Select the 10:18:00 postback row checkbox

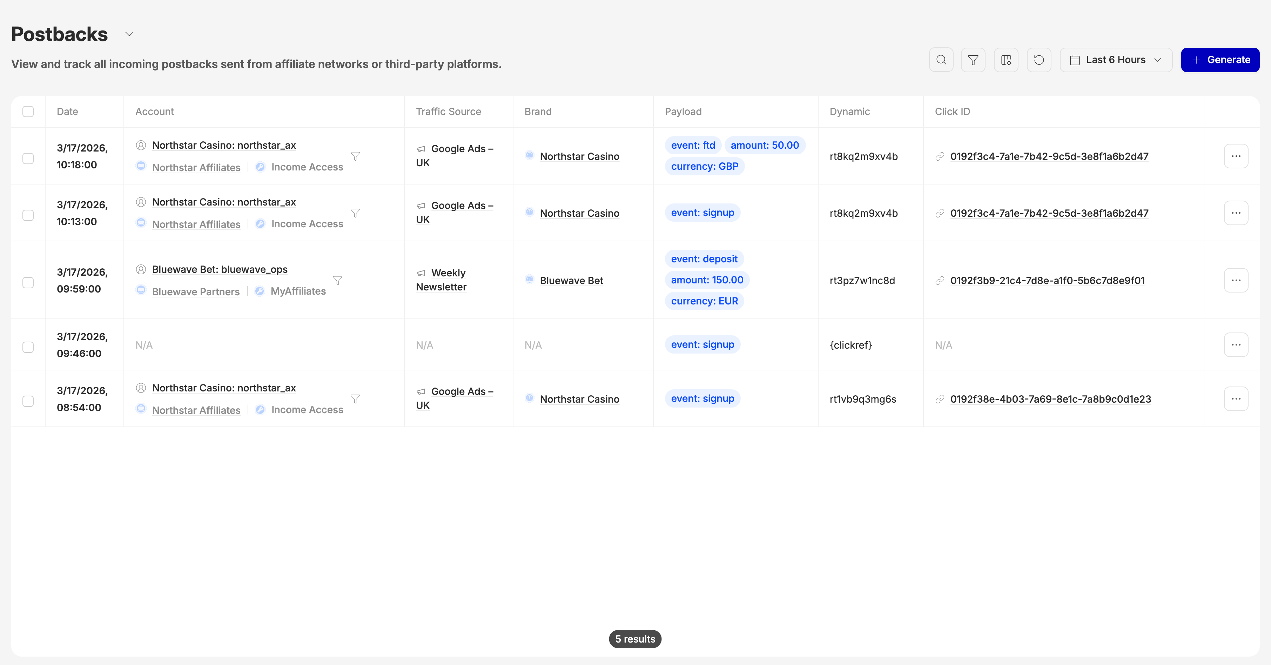tap(28, 158)
